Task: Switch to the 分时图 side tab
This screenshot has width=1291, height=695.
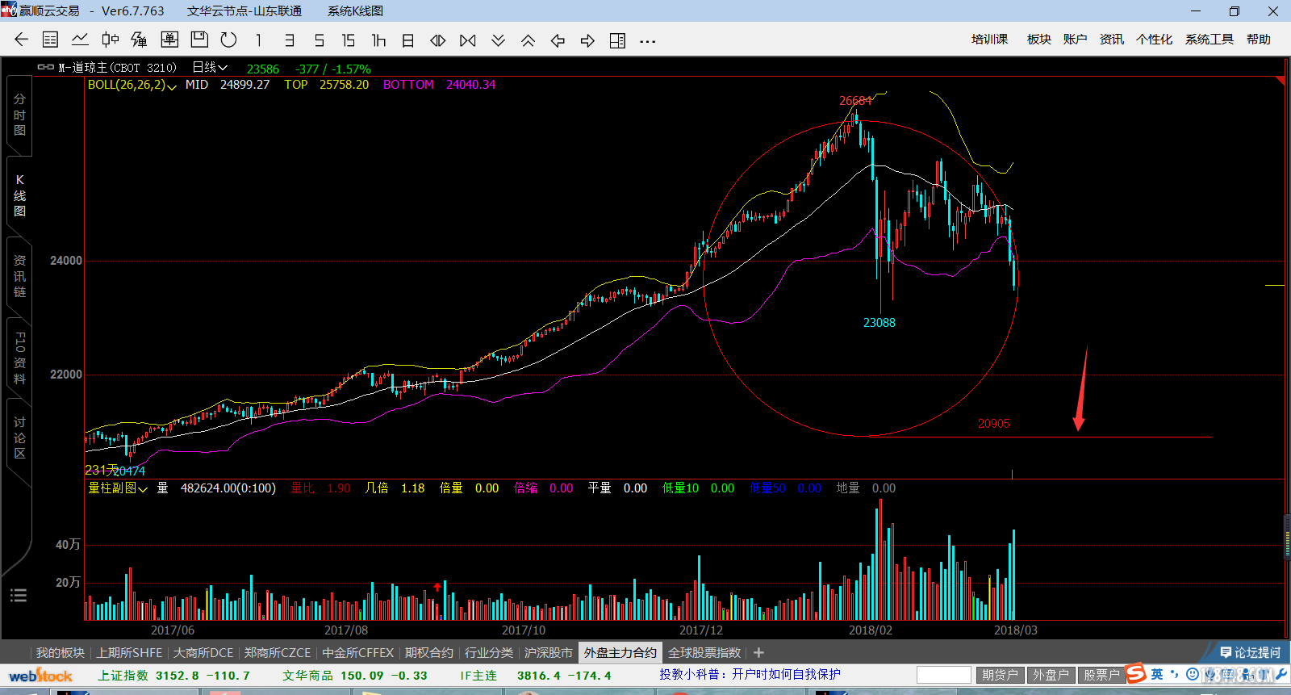Action: tap(19, 115)
